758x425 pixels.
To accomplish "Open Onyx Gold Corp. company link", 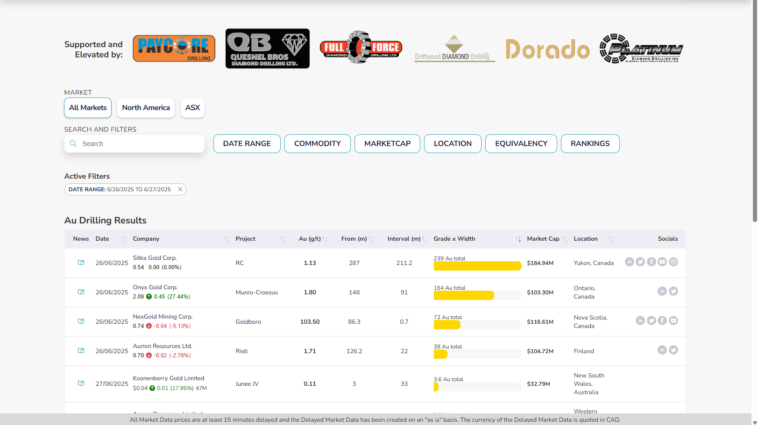I will pos(155,287).
